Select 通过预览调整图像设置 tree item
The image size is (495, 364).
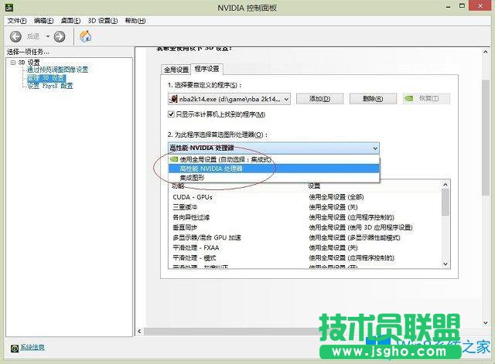tap(57, 70)
